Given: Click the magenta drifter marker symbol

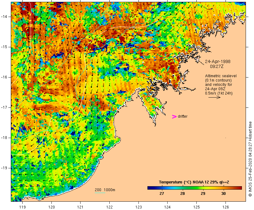Looking at the screenshot, I should [174, 117].
